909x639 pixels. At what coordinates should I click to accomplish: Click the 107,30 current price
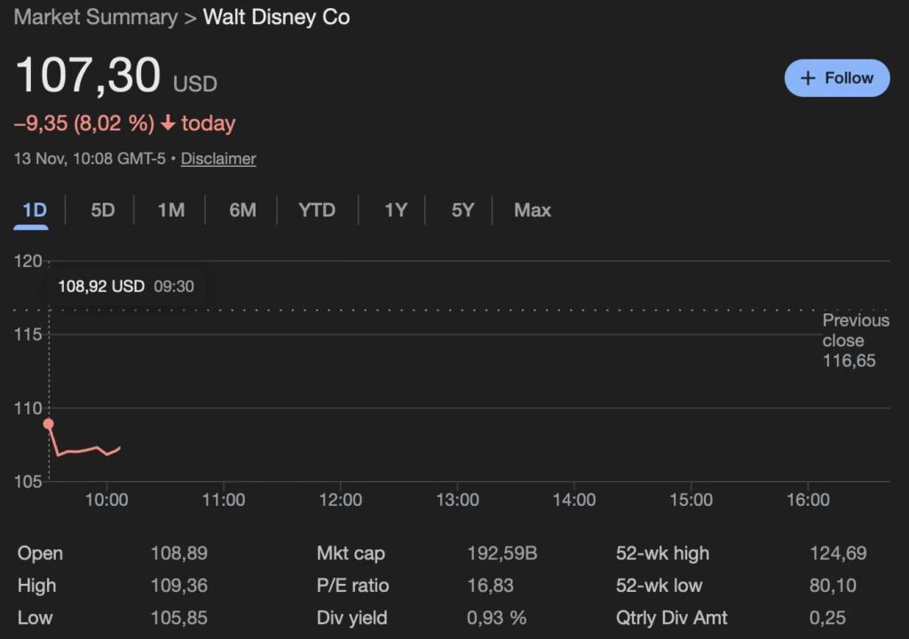(x=88, y=75)
